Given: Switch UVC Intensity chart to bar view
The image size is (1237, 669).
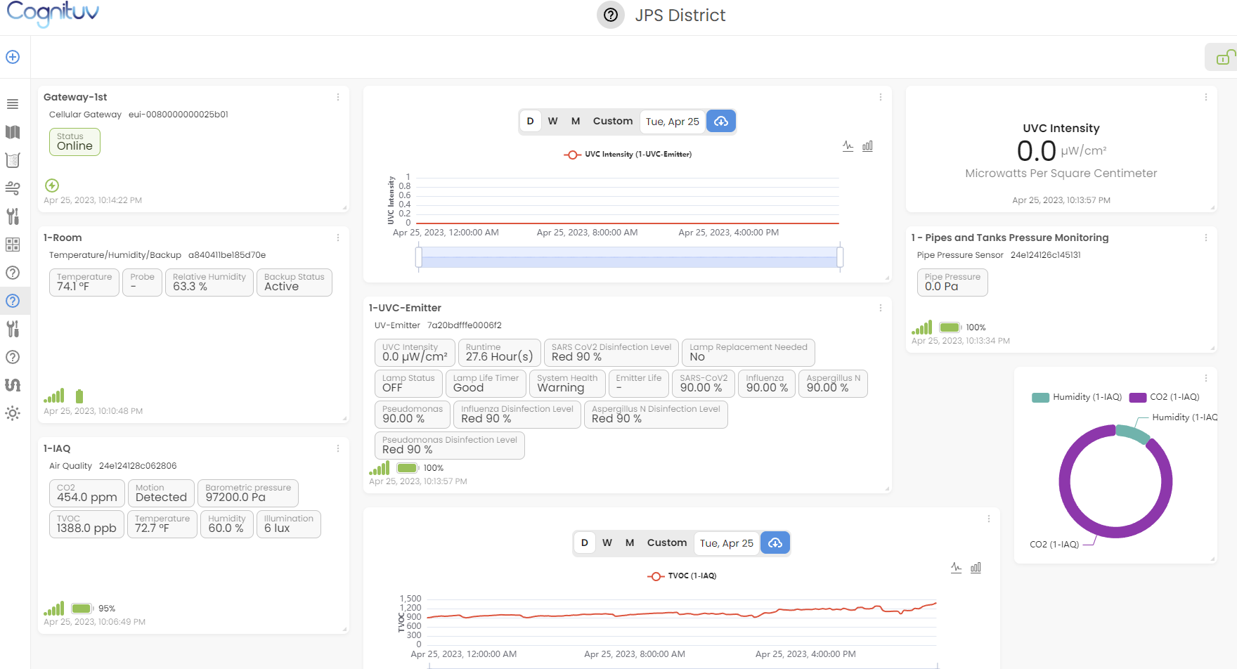Looking at the screenshot, I should pyautogui.click(x=867, y=146).
